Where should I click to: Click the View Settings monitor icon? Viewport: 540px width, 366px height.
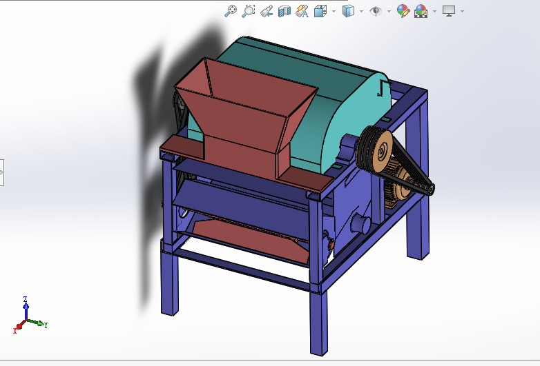(x=449, y=11)
